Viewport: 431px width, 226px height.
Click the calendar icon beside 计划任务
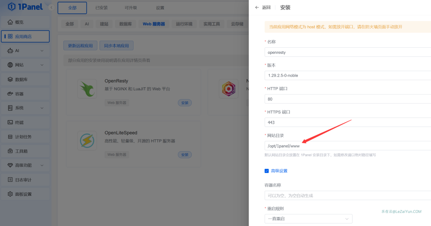10,136
